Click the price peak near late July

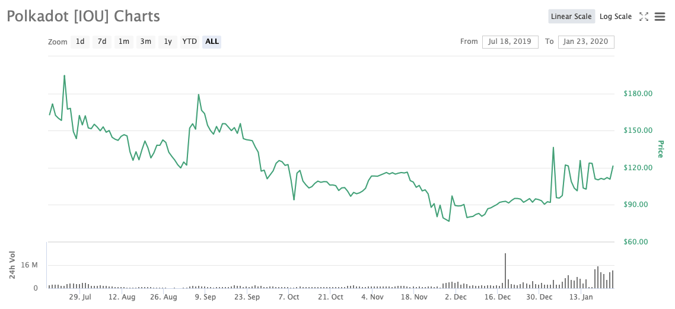click(x=64, y=76)
